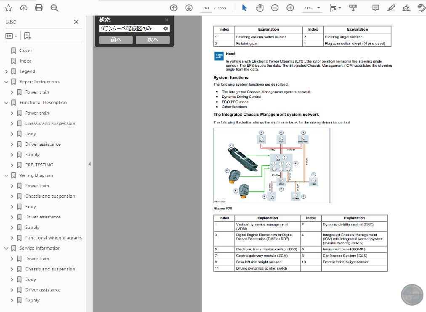Select the PRE_TESTING bookmark

(x=39, y=165)
